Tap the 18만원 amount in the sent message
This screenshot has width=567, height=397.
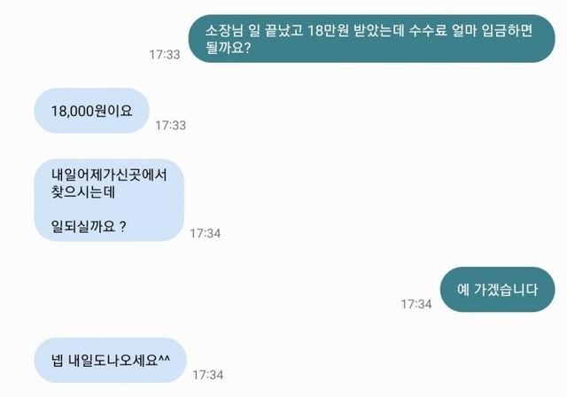(328, 30)
